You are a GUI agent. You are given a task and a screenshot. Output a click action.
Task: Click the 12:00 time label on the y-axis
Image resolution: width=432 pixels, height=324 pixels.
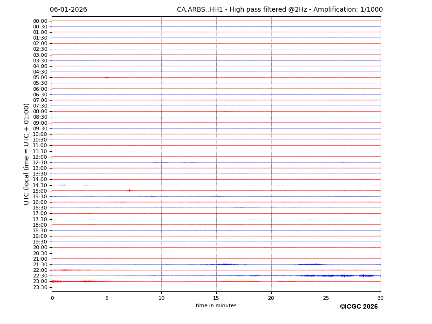pyautogui.click(x=40, y=157)
